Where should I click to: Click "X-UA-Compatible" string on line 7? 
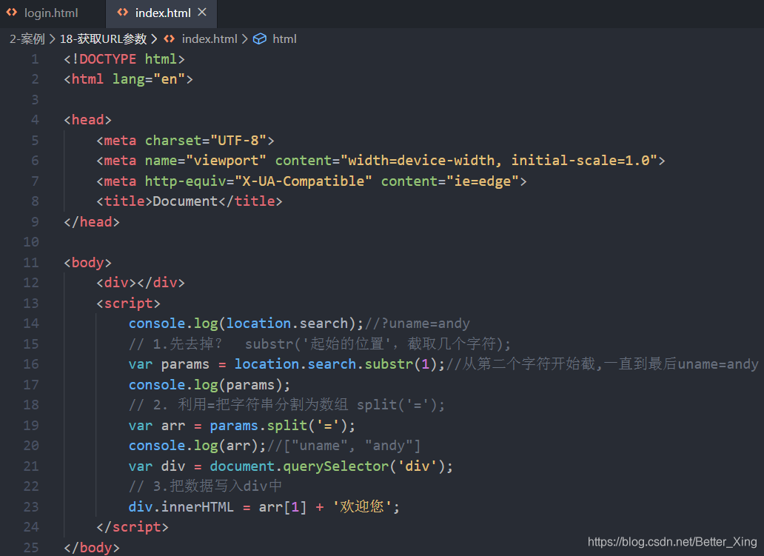[304, 181]
